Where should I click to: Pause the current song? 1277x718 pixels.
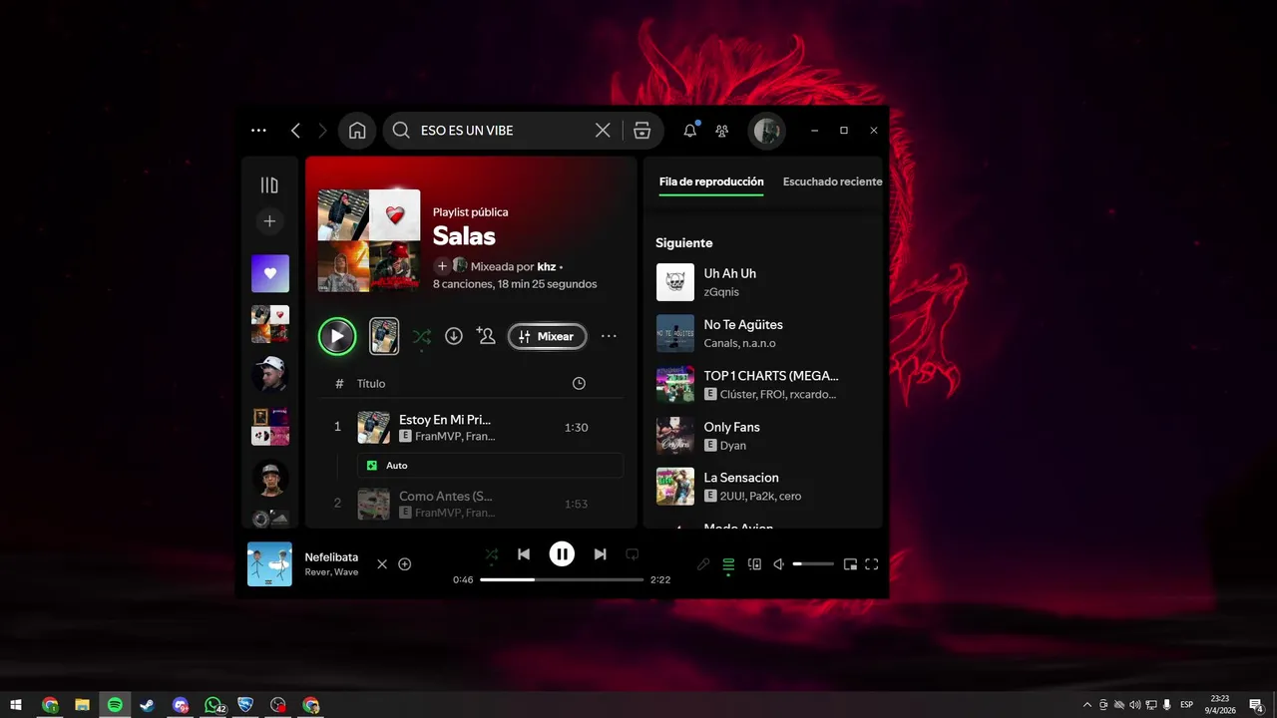click(562, 554)
